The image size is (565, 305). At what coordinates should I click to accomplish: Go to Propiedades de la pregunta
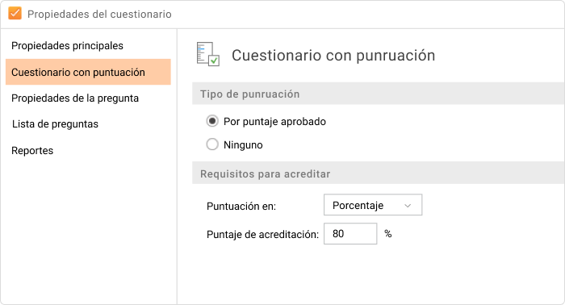coord(75,98)
